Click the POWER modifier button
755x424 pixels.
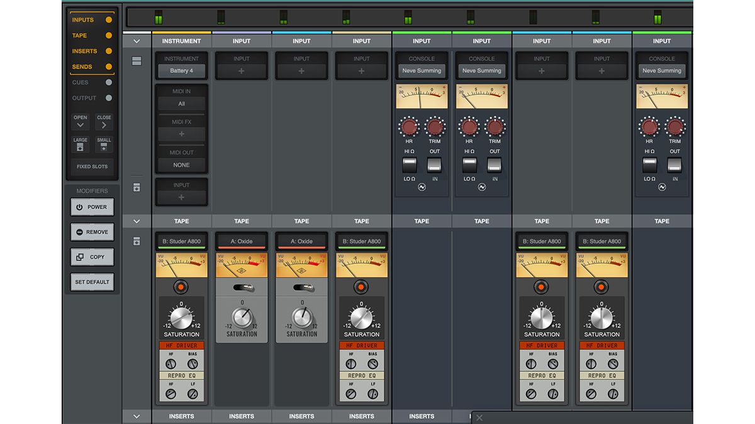92,207
